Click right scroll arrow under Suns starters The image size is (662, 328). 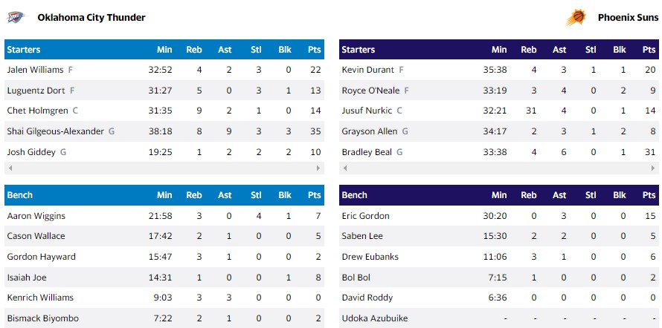(654, 168)
